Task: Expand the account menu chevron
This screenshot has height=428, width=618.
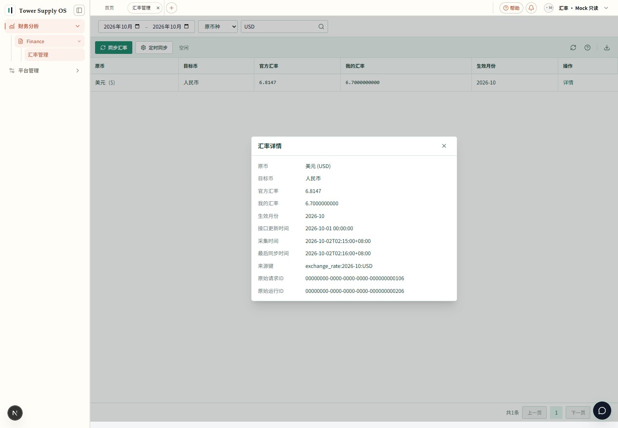Action: [x=606, y=8]
